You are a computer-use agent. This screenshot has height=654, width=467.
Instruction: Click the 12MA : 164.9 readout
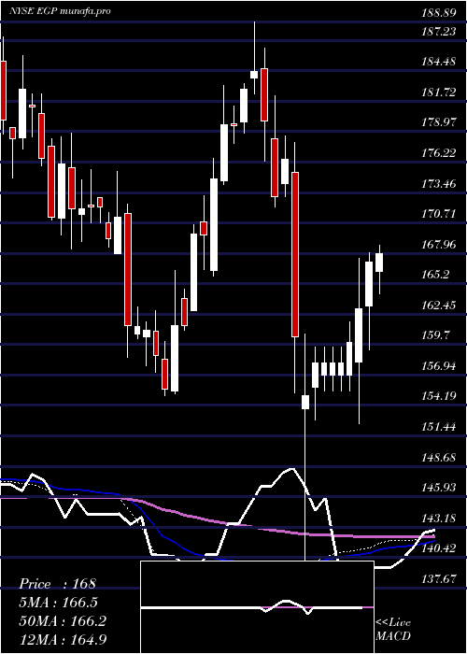pyautogui.click(x=63, y=639)
